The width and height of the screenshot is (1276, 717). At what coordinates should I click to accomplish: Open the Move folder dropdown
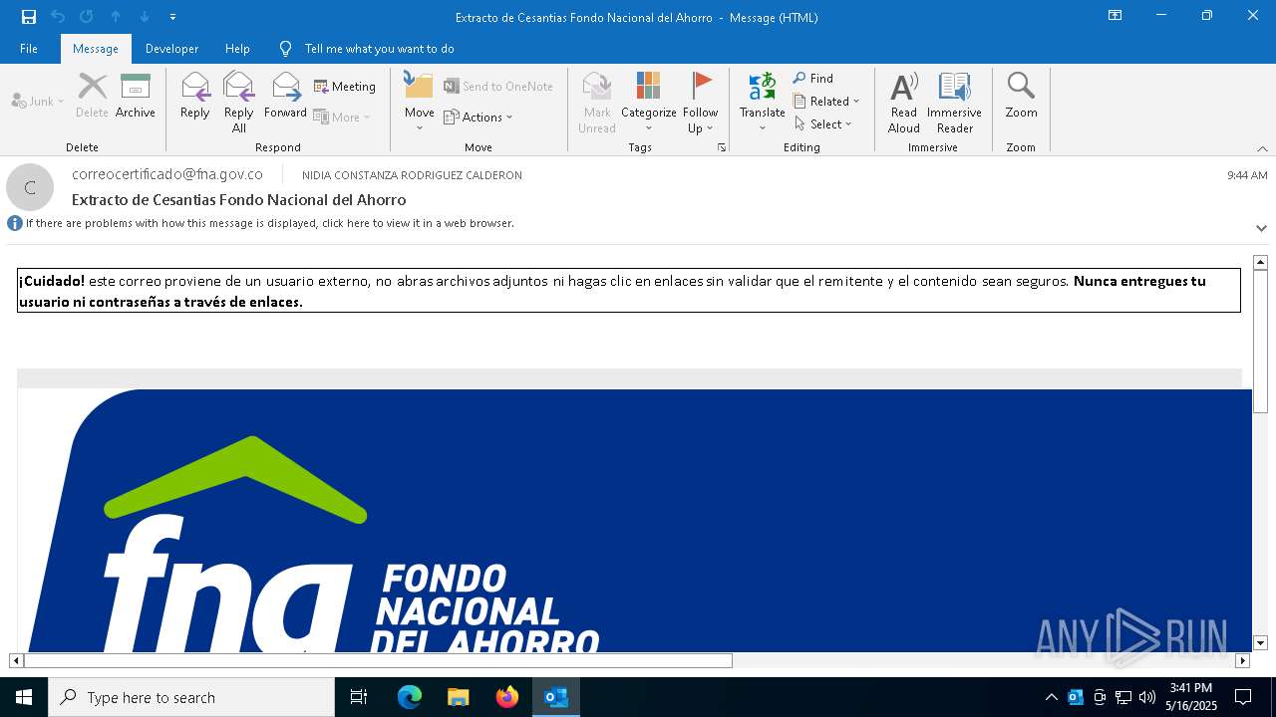419,102
